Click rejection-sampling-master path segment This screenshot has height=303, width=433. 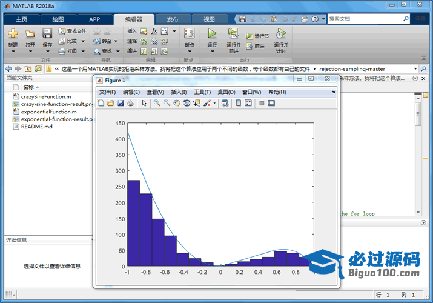tap(352, 68)
